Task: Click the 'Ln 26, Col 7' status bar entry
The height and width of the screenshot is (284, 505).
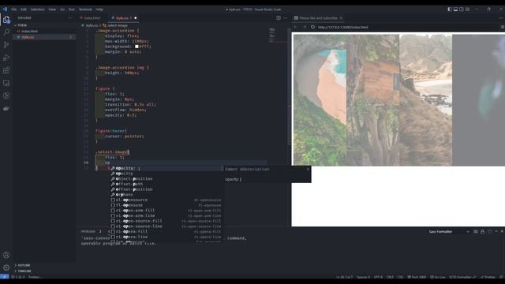Action: pyautogui.click(x=344, y=277)
